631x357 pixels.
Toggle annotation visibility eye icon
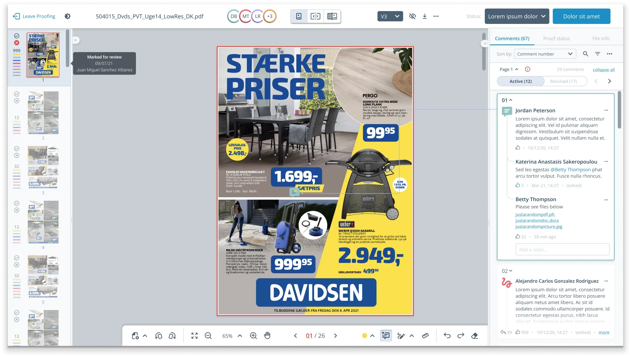412,16
